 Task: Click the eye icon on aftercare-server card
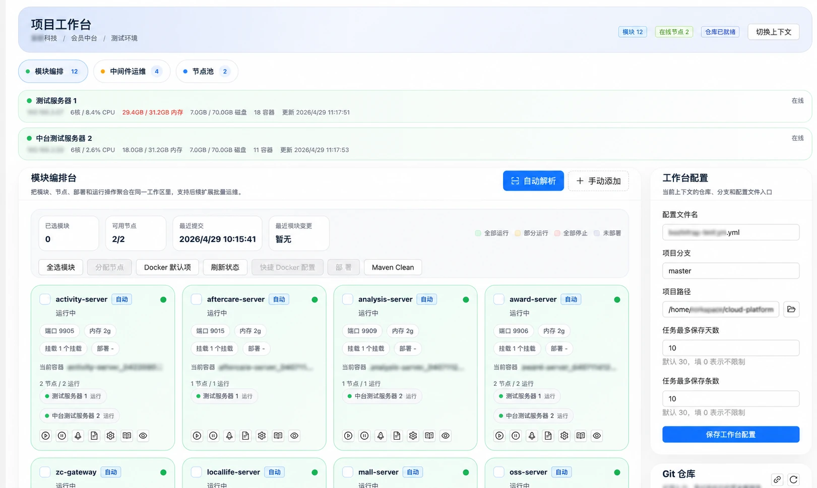(x=294, y=436)
